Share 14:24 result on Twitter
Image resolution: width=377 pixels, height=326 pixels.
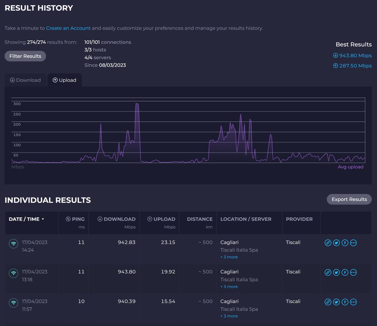336,243
